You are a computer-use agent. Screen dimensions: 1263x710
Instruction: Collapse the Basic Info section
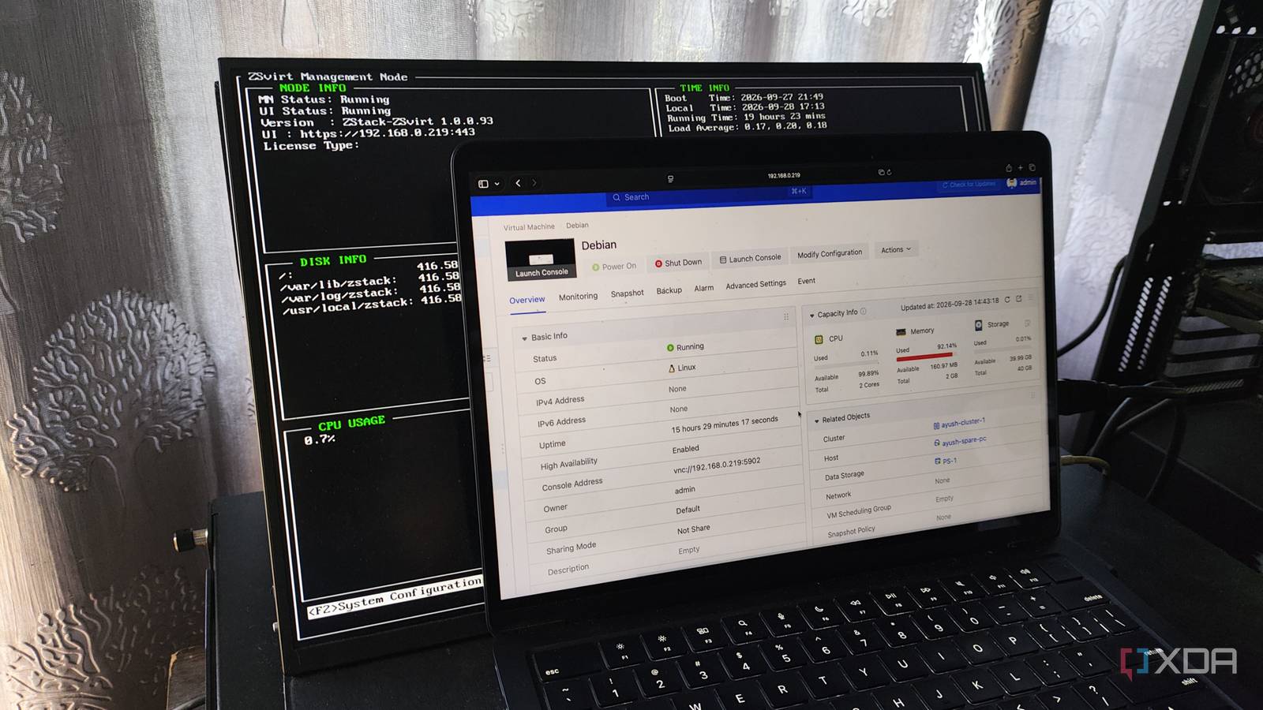pyautogui.click(x=524, y=338)
